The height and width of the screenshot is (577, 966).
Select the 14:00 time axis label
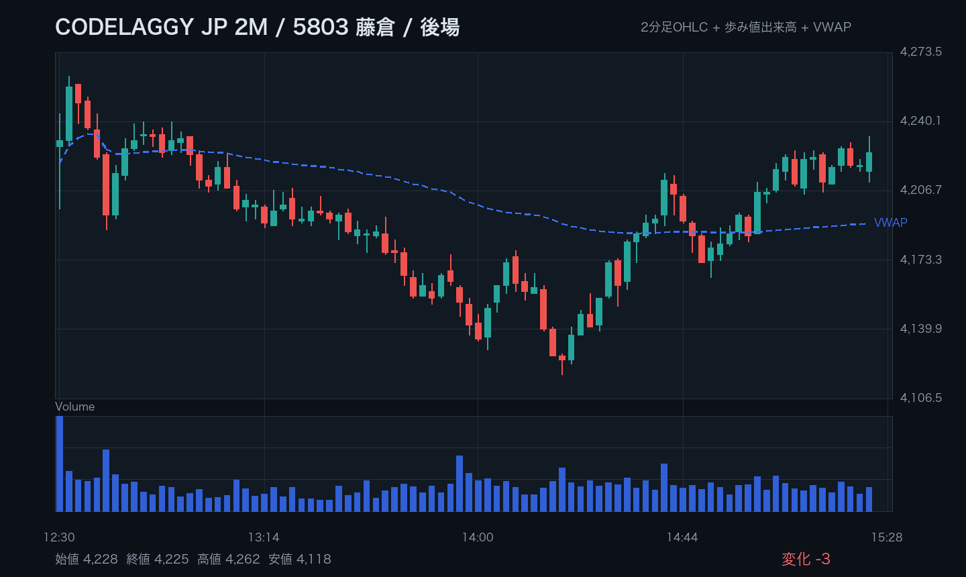[478, 537]
